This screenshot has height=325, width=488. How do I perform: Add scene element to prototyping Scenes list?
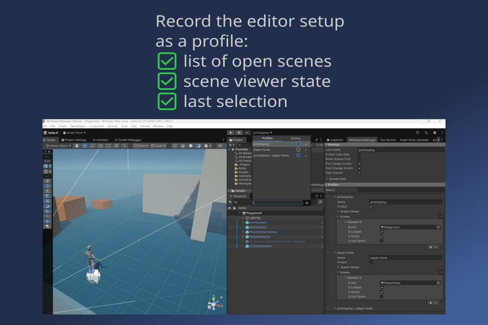tap(430, 247)
